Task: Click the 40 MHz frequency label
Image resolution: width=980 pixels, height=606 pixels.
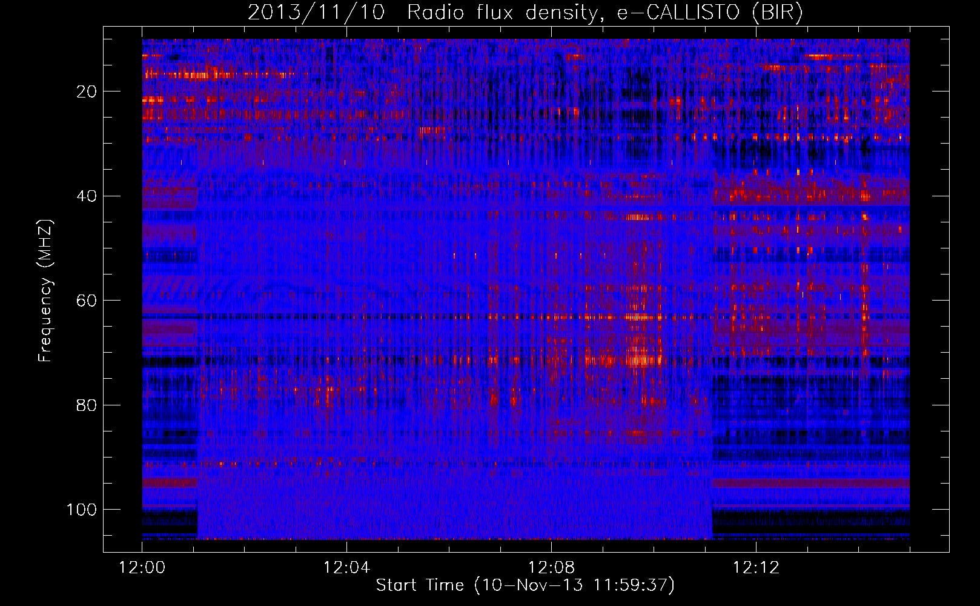Action: point(87,196)
